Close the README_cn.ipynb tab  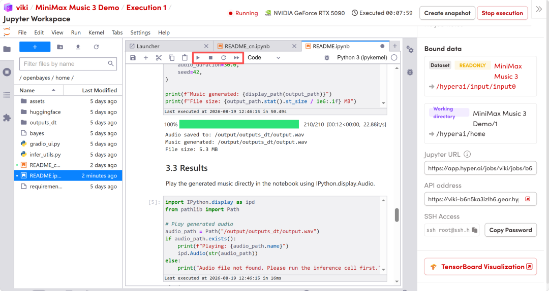click(x=294, y=46)
